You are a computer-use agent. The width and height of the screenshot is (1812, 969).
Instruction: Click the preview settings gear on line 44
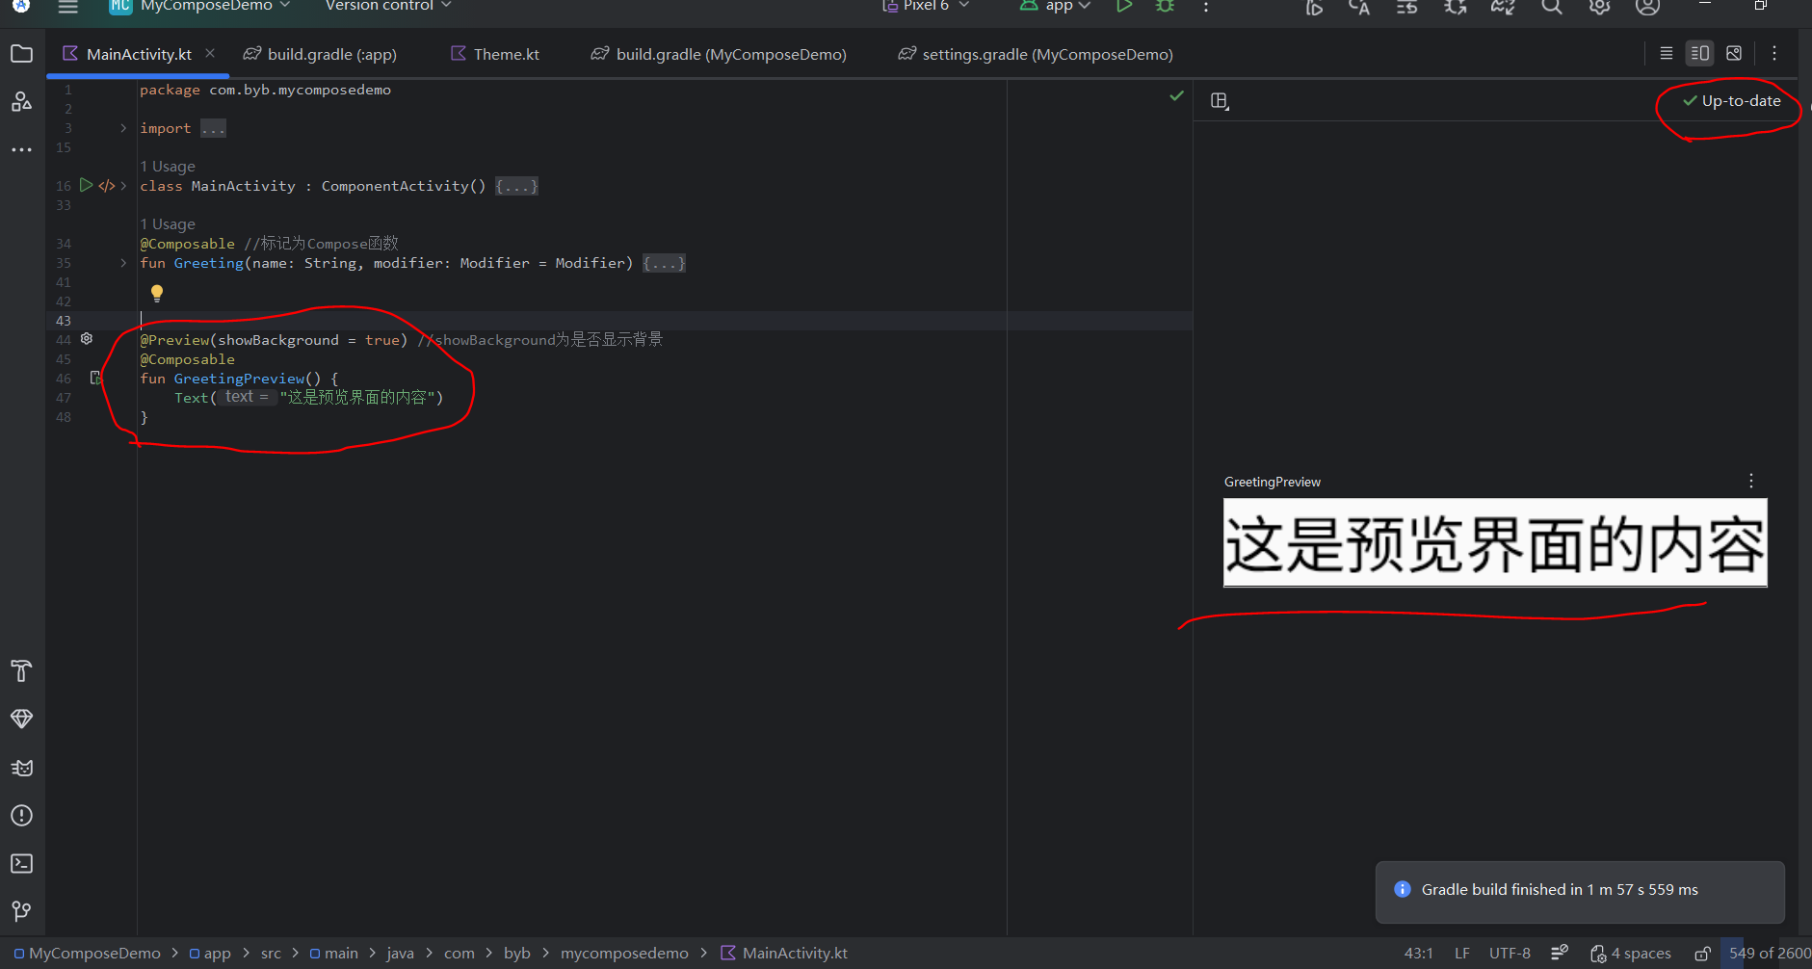pos(87,339)
